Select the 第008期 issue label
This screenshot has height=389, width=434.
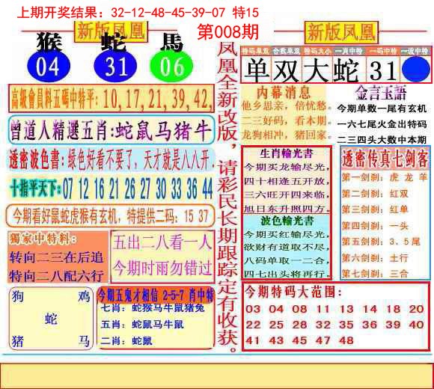(227, 32)
